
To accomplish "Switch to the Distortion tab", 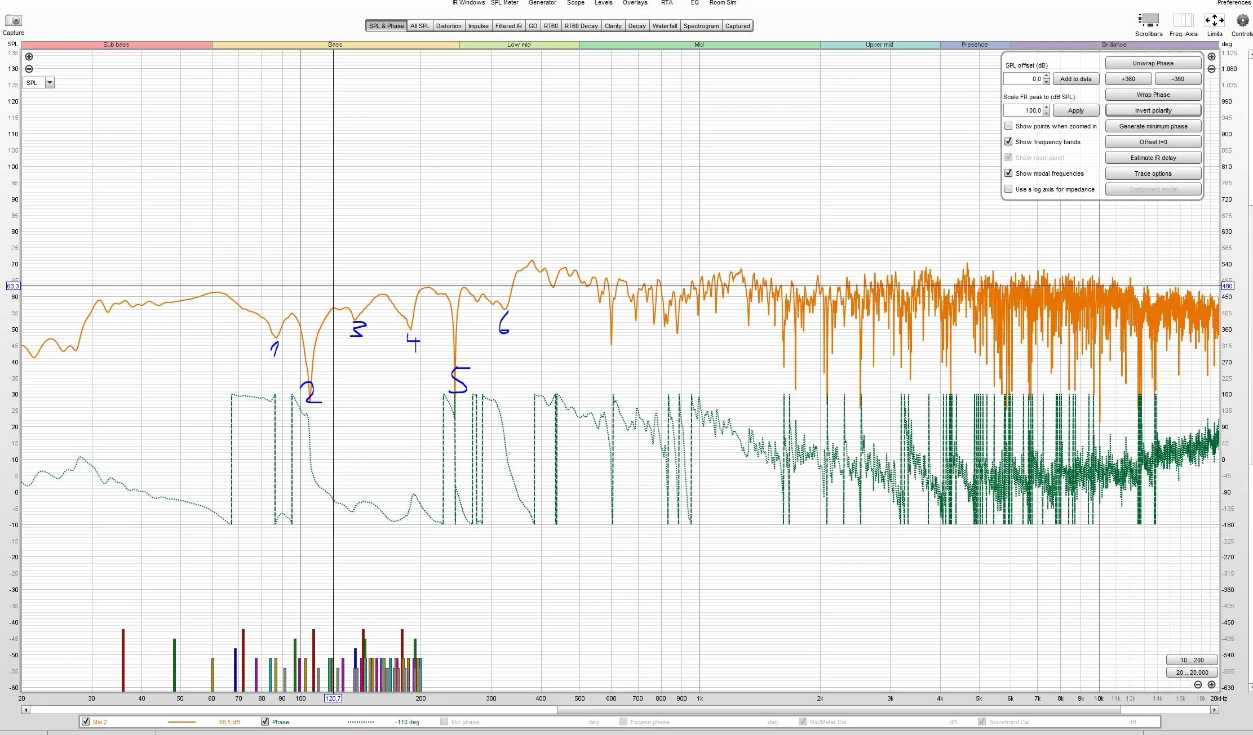I will [449, 26].
